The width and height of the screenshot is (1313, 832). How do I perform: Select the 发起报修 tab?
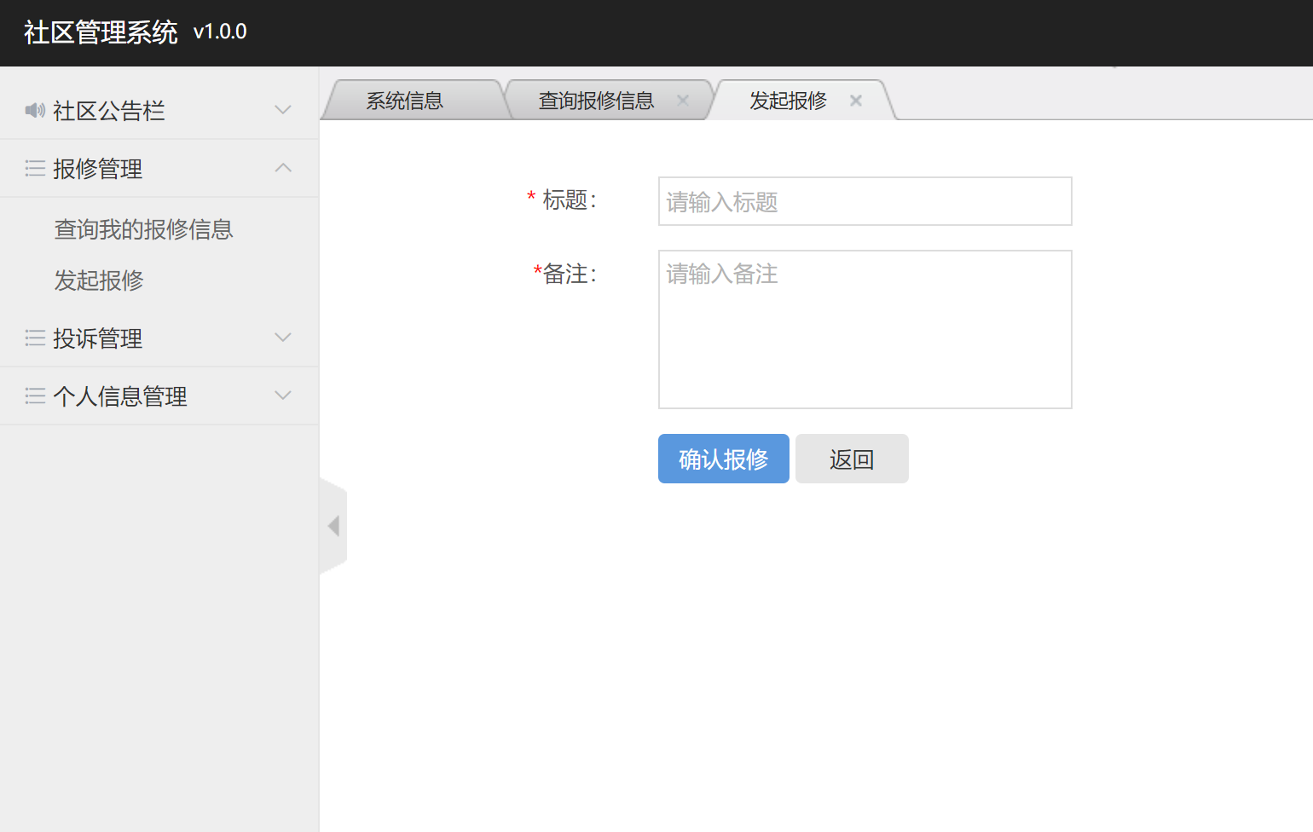tap(784, 100)
